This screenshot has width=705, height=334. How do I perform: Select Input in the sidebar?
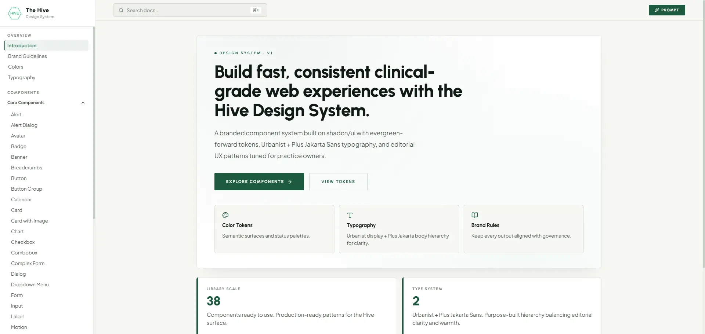pos(17,306)
